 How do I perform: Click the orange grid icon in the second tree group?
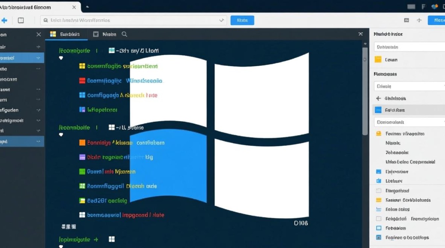(x=82, y=143)
